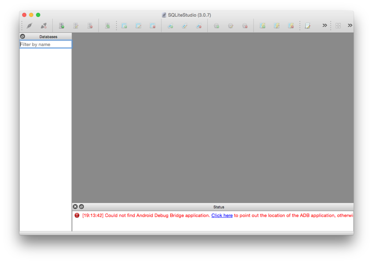Screen dimensions: 373x263
Task: Focus the Filter by name field
Action: [46, 44]
